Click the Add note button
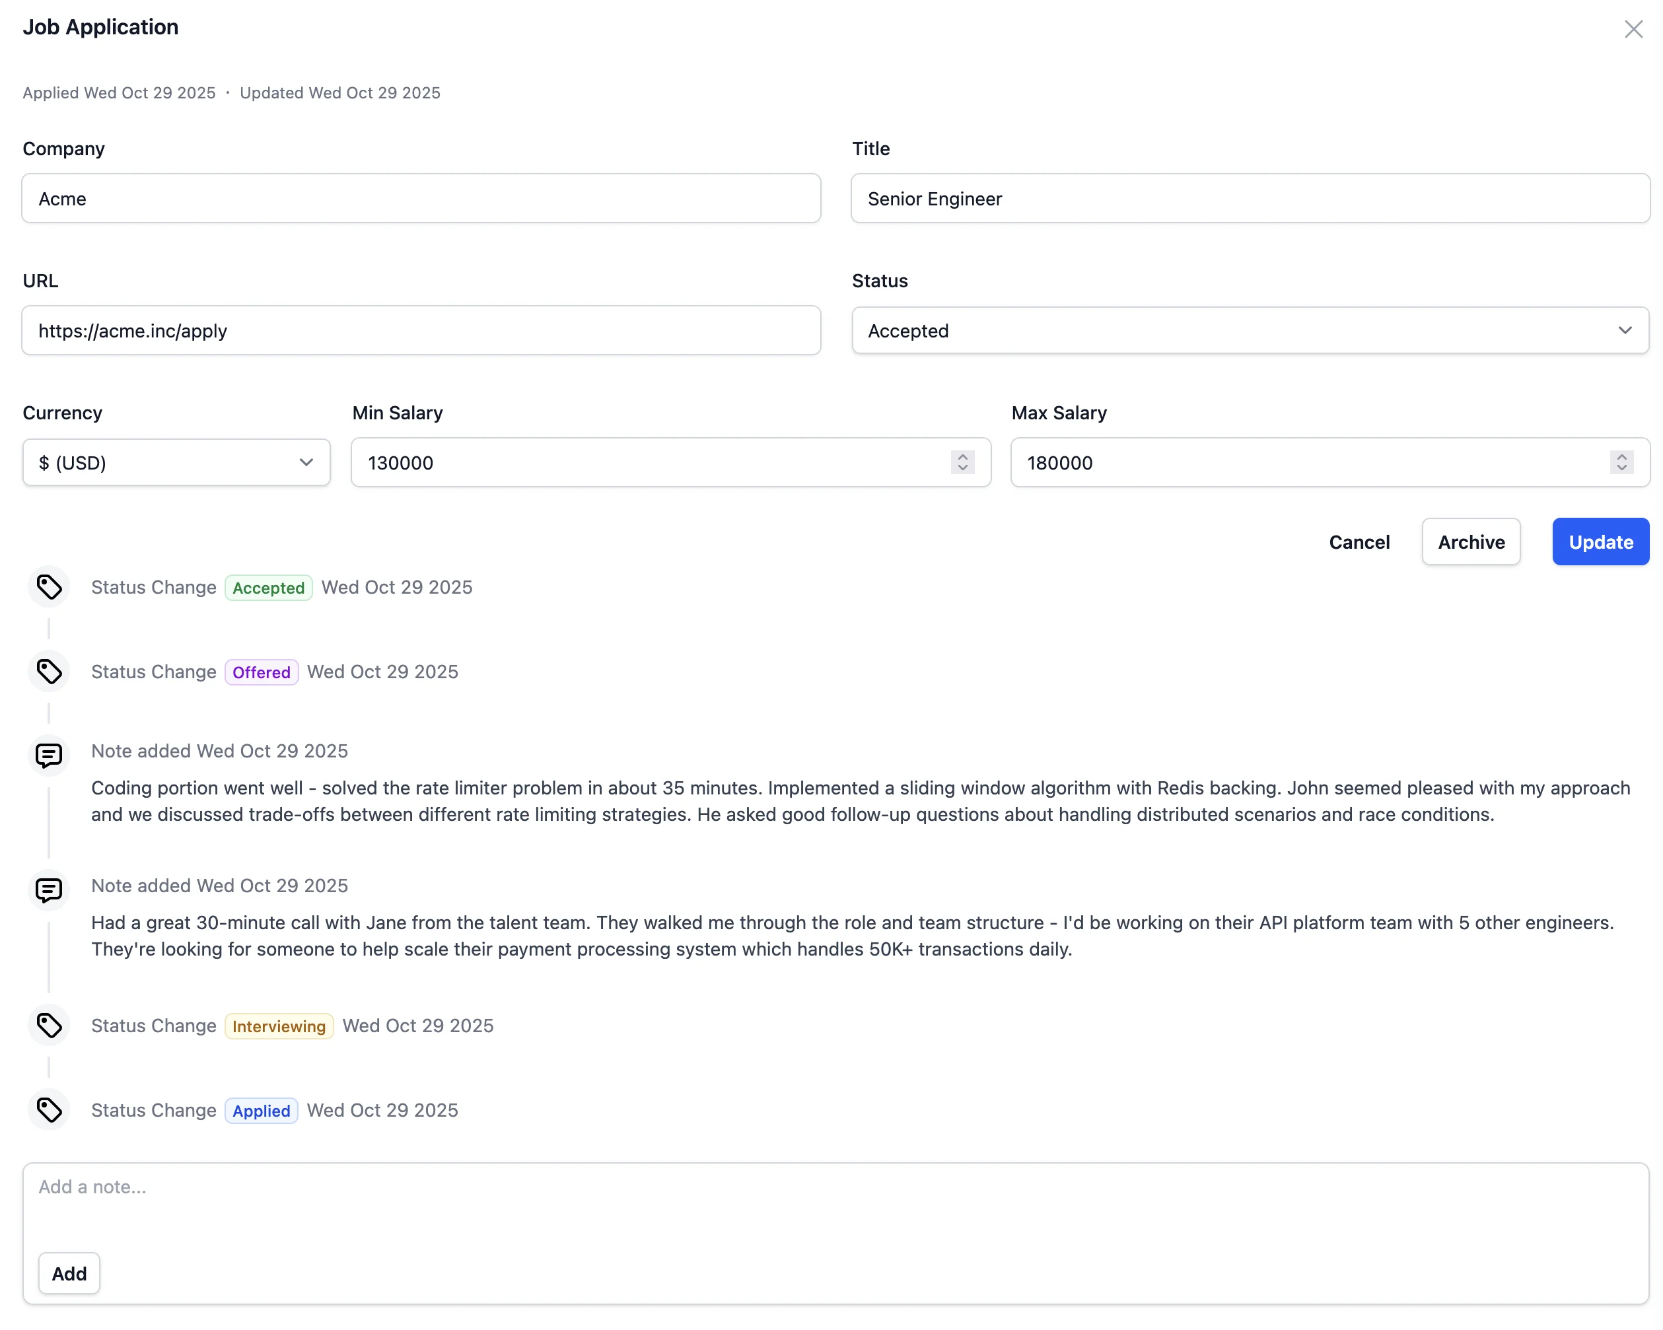1663x1330 pixels. click(x=69, y=1273)
